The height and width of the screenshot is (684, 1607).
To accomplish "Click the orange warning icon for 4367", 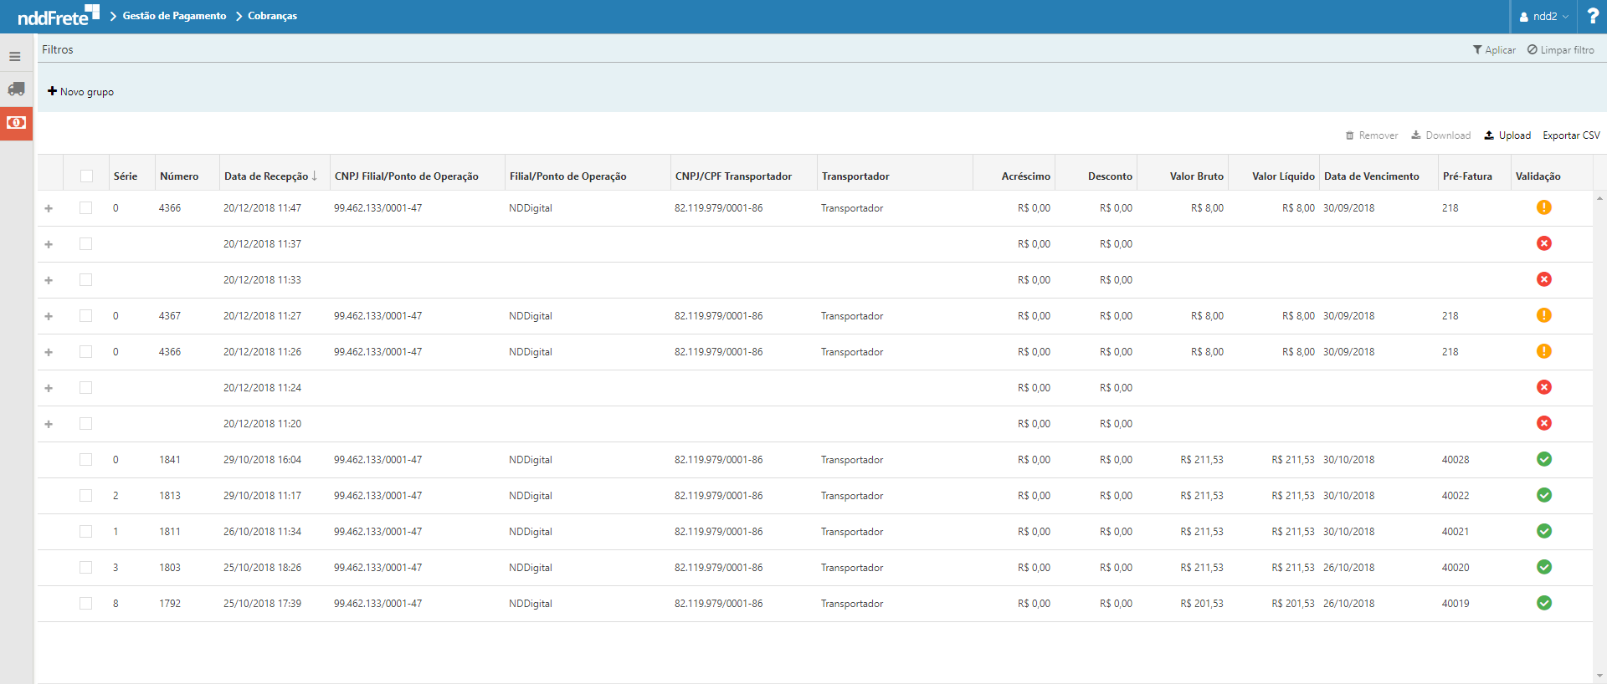I will pos(1543,315).
